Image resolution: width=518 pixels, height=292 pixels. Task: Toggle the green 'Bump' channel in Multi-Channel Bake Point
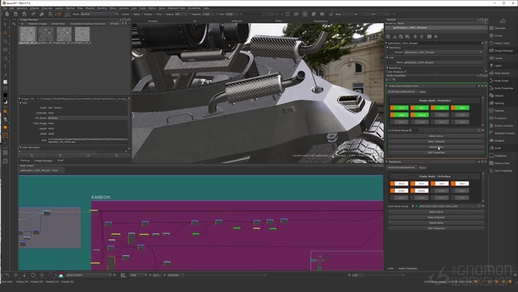(x=420, y=113)
